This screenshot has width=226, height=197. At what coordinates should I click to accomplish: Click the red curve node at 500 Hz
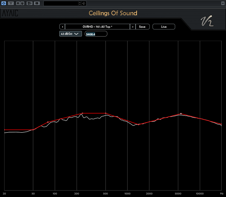[x=106, y=113]
